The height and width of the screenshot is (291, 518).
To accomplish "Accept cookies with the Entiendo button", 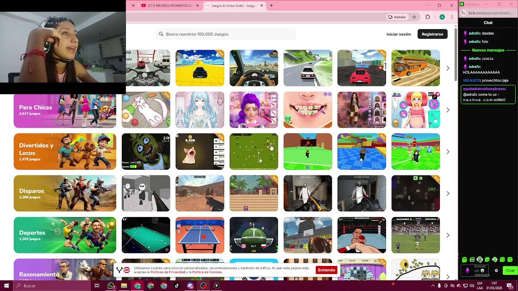I will 326,270.
